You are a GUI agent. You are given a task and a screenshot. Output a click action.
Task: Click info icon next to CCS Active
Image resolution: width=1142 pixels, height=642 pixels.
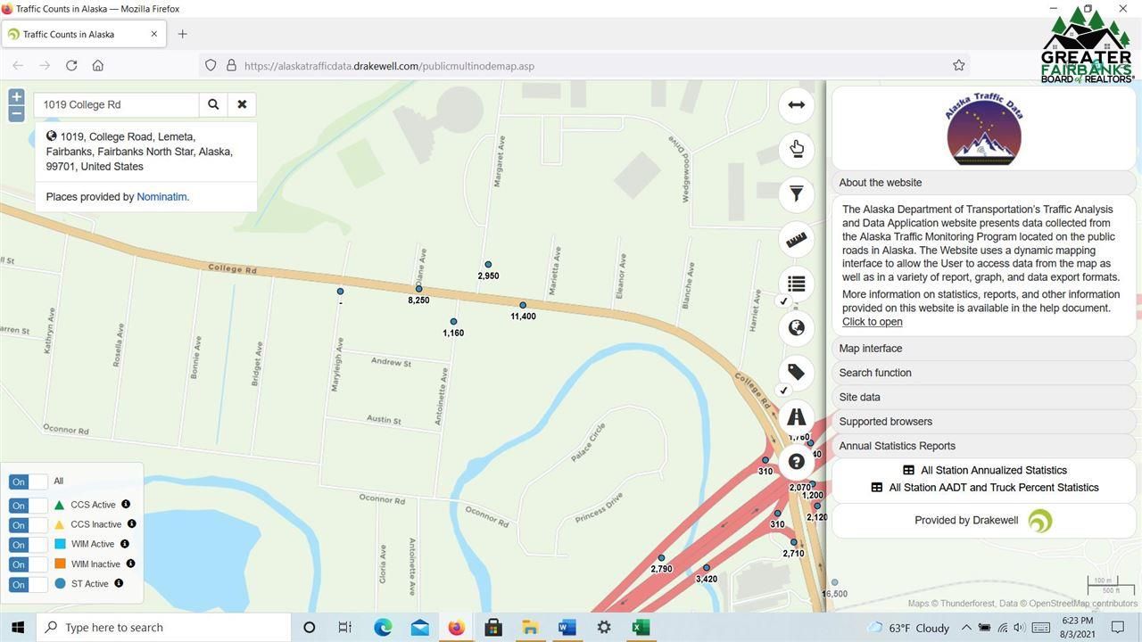coord(126,505)
